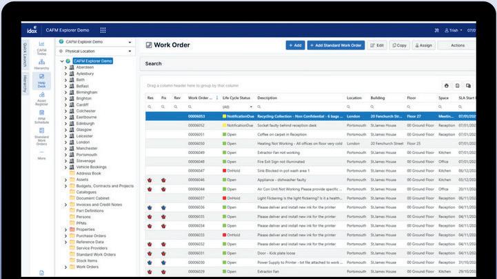
Task: Open the CAFM Explorer Demo dropdown
Action: (96, 42)
